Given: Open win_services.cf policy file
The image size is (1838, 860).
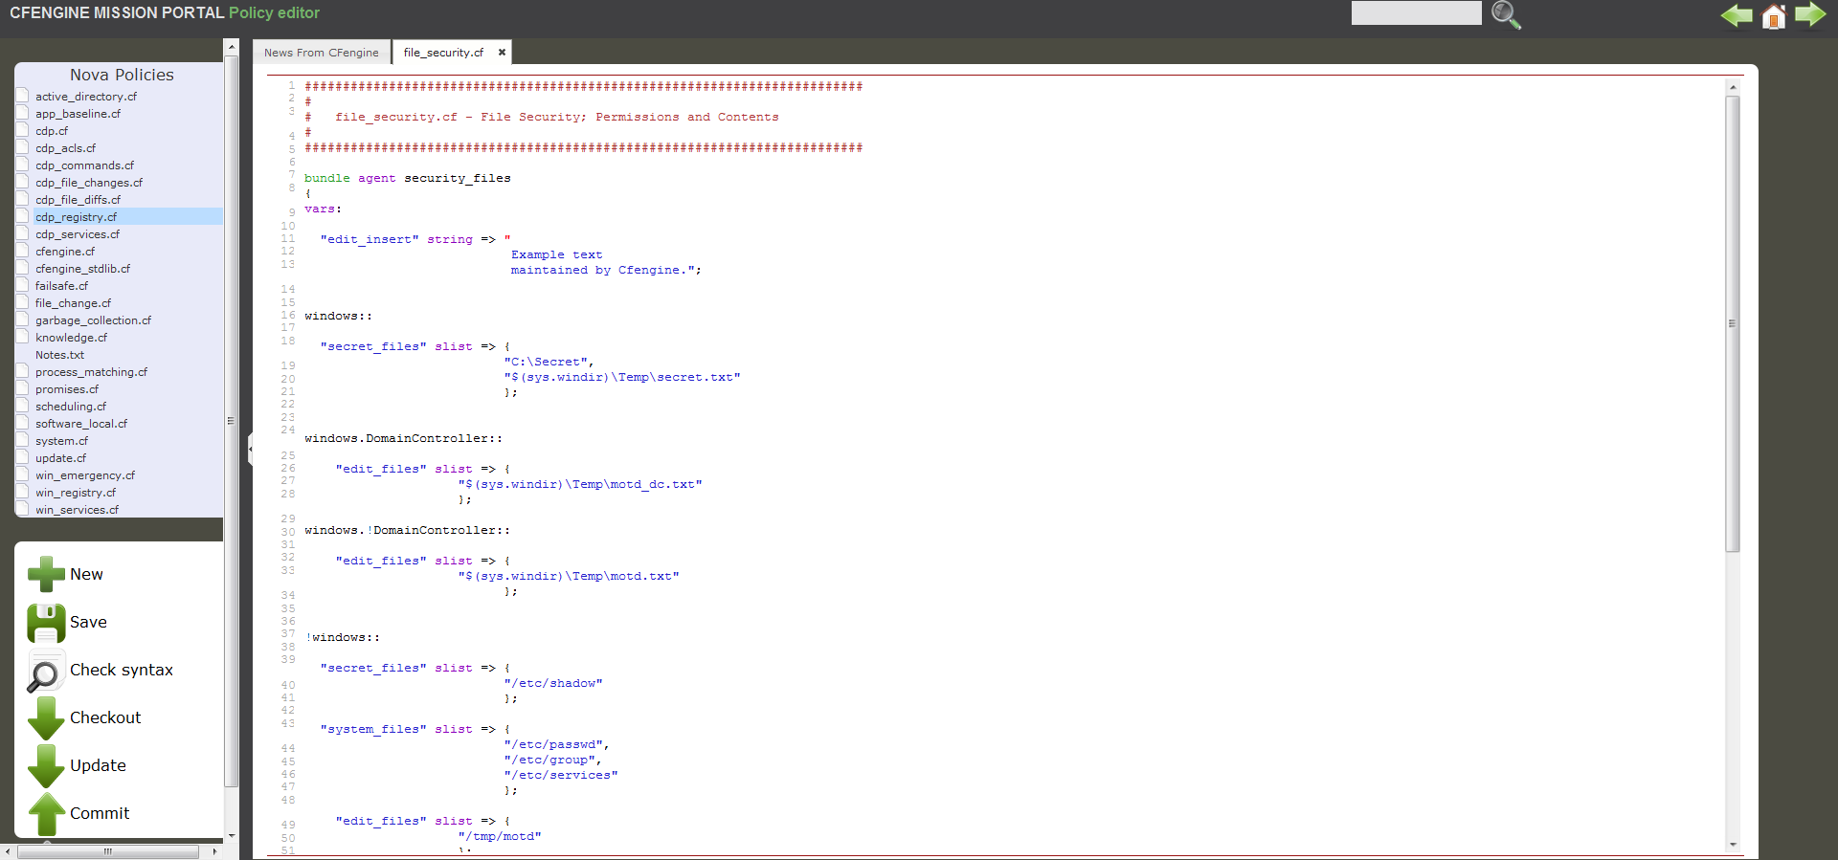Looking at the screenshot, I should pos(77,510).
